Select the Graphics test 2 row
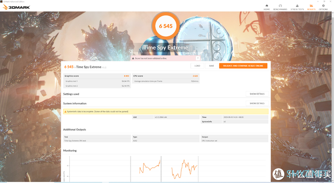334x183 pixels. point(97,86)
